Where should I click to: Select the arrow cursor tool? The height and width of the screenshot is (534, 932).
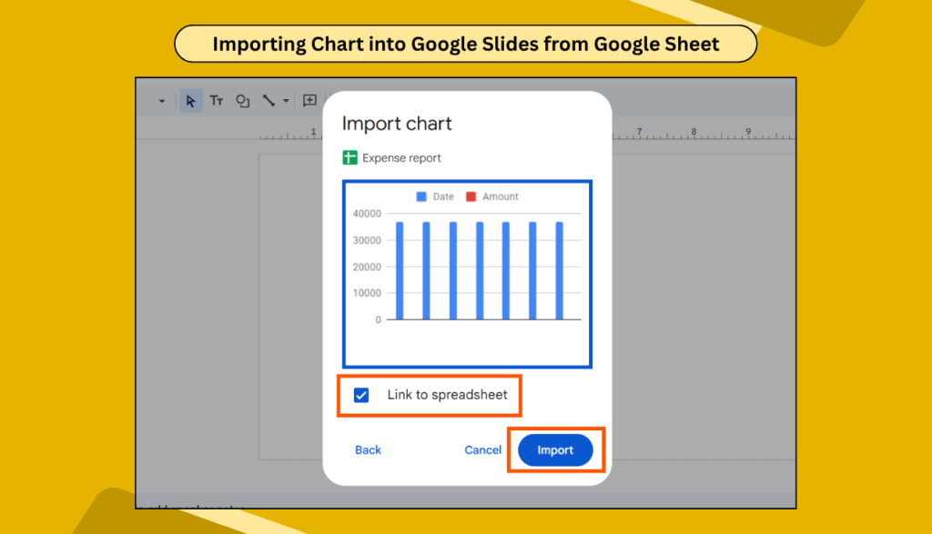pyautogui.click(x=190, y=101)
